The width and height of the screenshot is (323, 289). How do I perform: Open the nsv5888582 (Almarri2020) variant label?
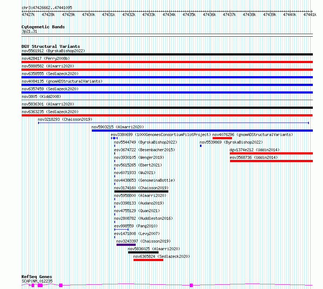click(48, 66)
